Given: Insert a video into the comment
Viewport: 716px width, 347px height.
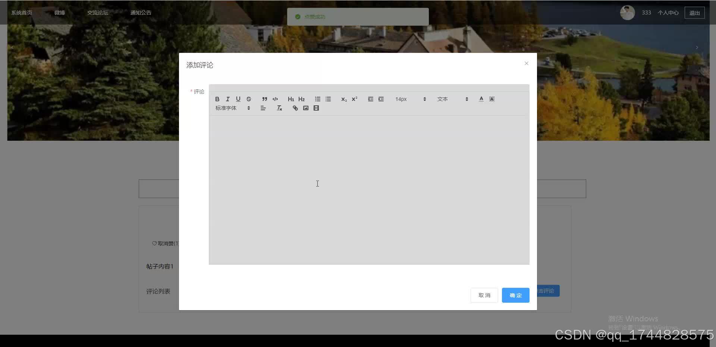Looking at the screenshot, I should 316,108.
